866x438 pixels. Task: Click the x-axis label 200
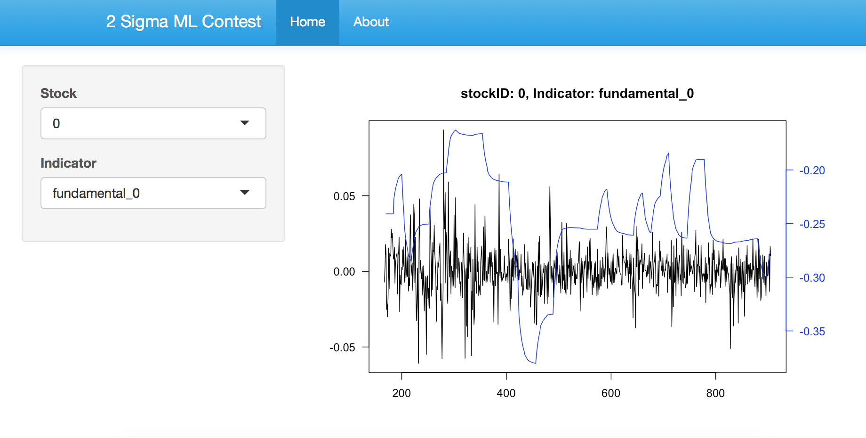401,393
